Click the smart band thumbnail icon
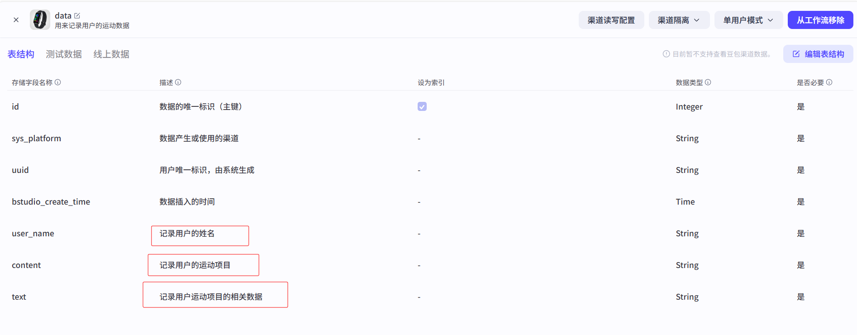The width and height of the screenshot is (857, 335). (x=40, y=20)
